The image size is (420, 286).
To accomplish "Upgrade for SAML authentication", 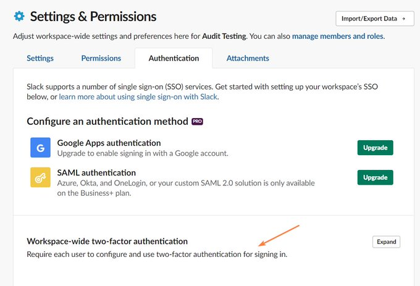I will 376,177.
